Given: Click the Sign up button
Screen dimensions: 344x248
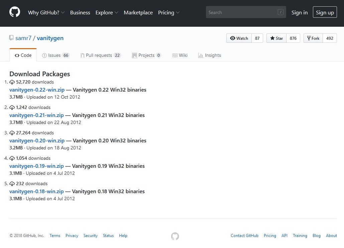Looking at the screenshot, I should (325, 12).
